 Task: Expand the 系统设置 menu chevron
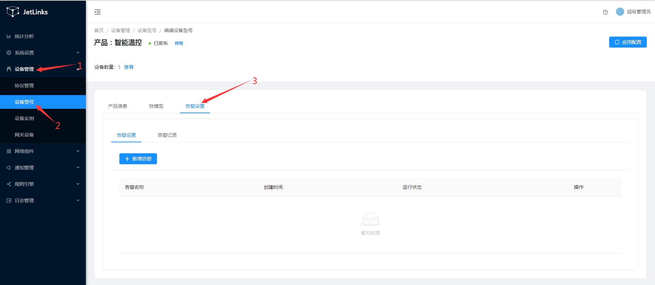(78, 53)
